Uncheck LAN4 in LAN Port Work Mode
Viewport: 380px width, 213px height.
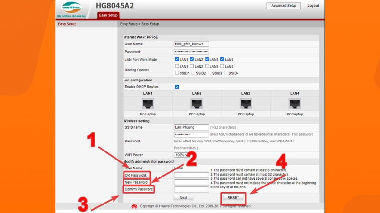(x=222, y=59)
